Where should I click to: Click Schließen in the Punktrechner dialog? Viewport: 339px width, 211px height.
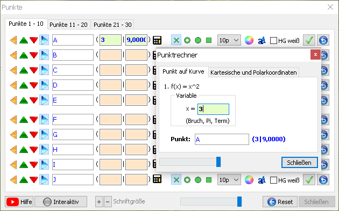point(299,163)
